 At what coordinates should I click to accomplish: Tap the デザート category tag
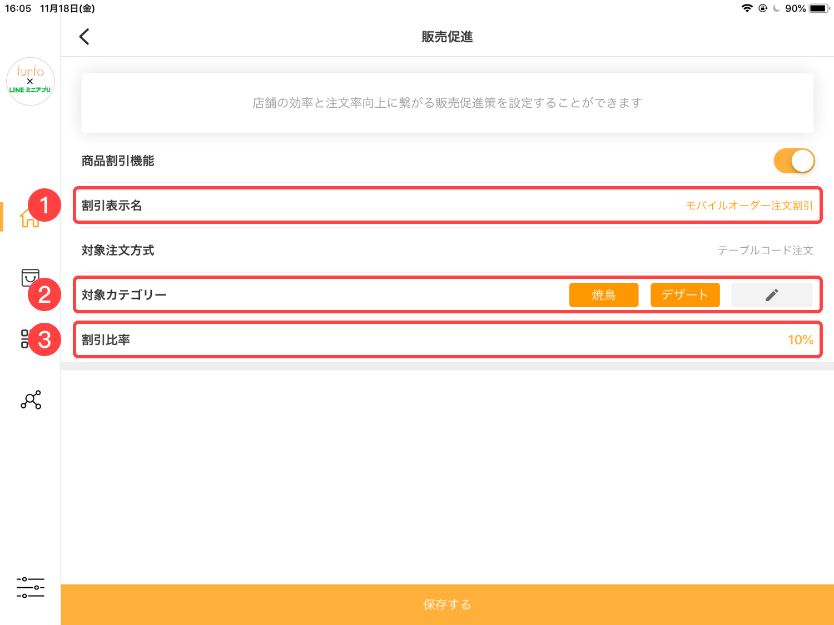click(685, 295)
